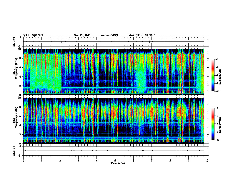Click the ch.1 colorbar log(PSD) label
The image size is (233, 180).
click(220, 77)
